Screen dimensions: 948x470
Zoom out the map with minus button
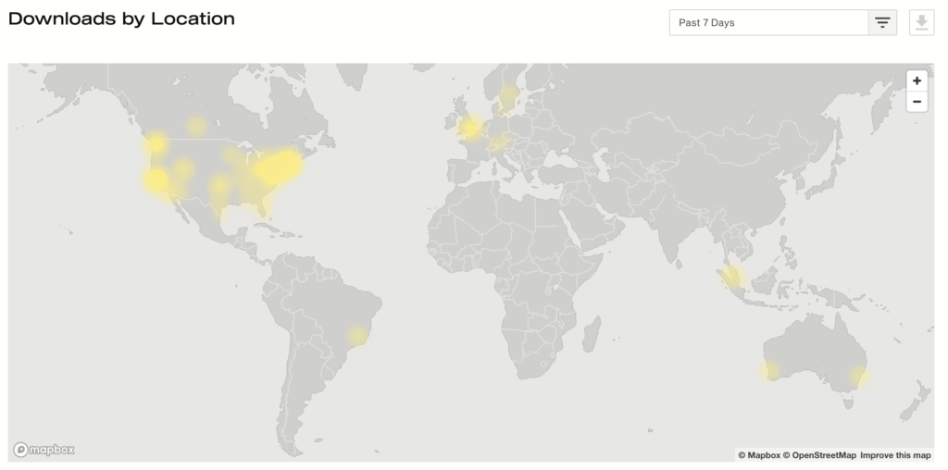917,102
